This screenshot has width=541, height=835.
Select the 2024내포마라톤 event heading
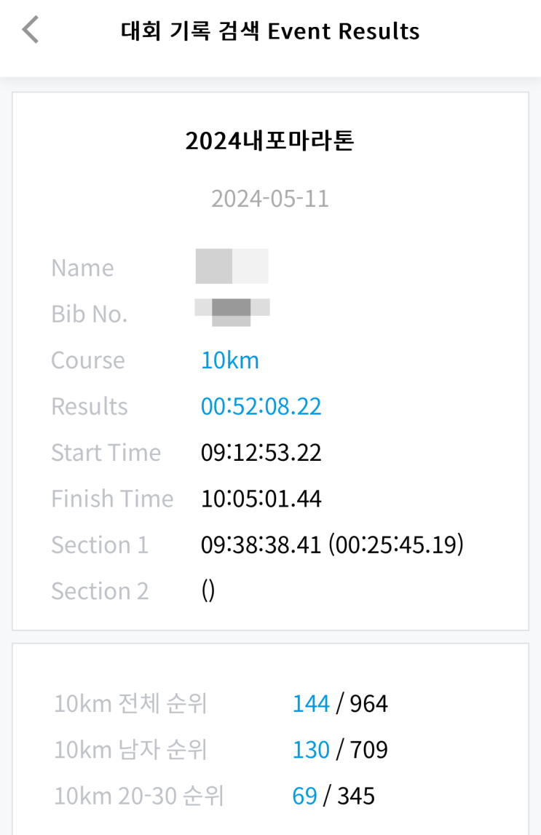tap(270, 141)
